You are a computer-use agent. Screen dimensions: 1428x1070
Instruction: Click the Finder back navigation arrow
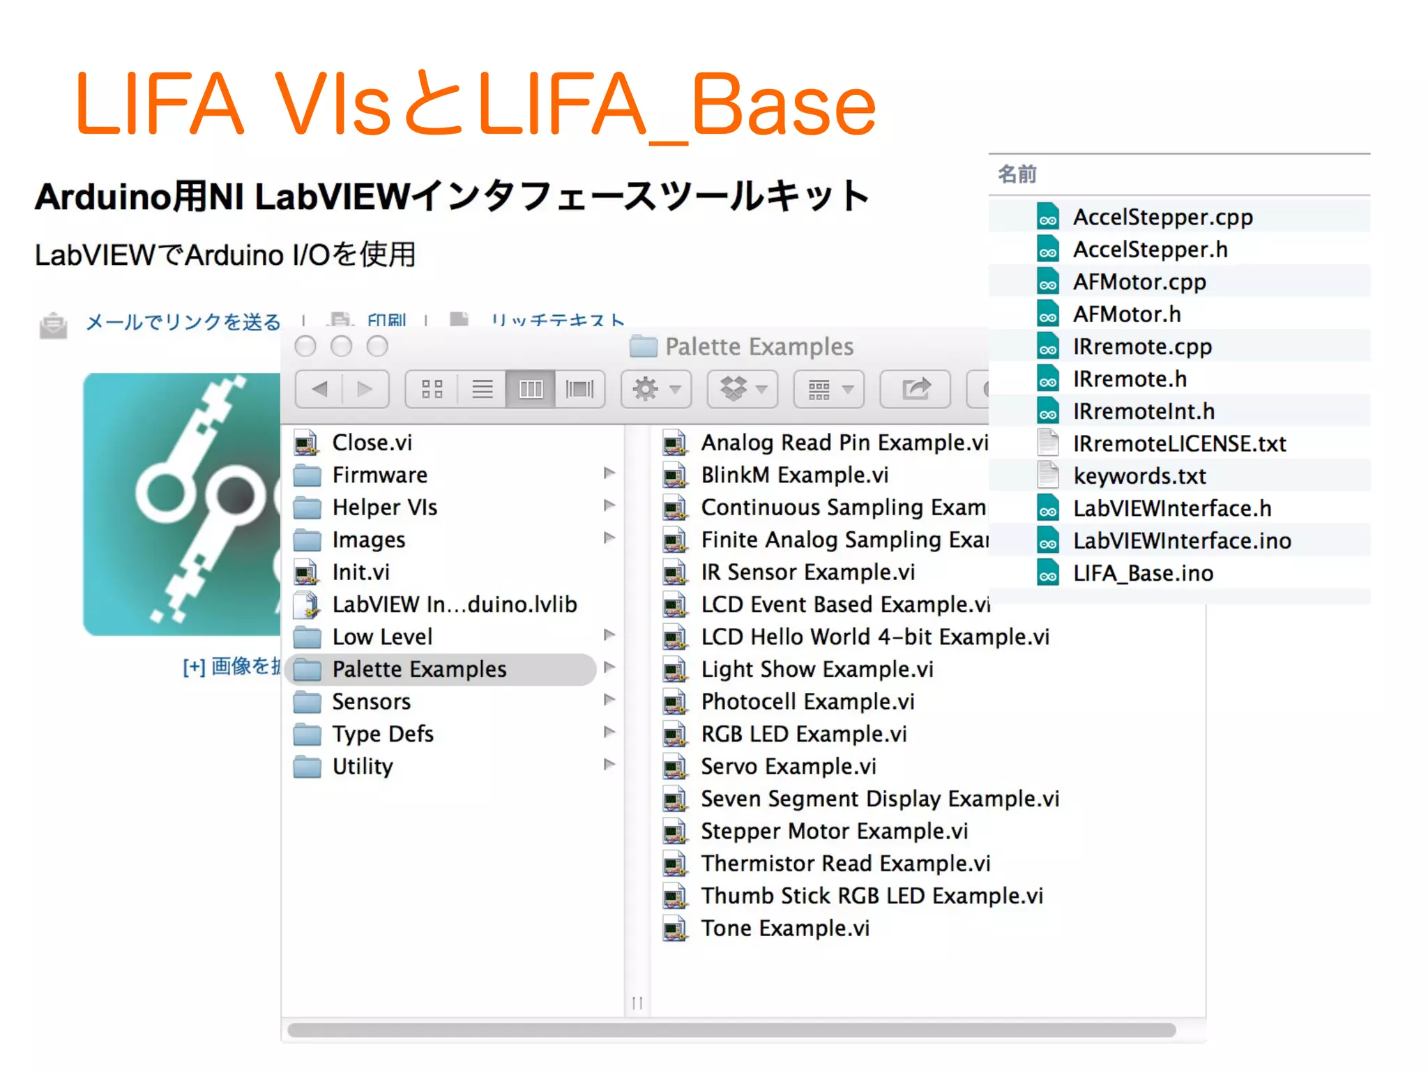[x=319, y=389]
